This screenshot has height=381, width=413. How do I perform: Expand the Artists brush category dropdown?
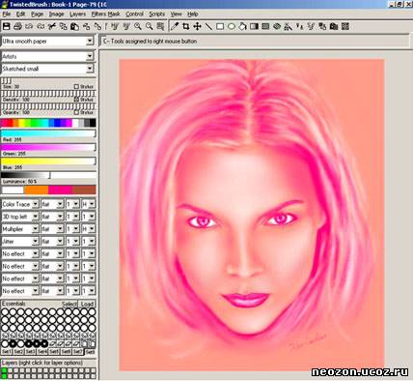[47, 56]
